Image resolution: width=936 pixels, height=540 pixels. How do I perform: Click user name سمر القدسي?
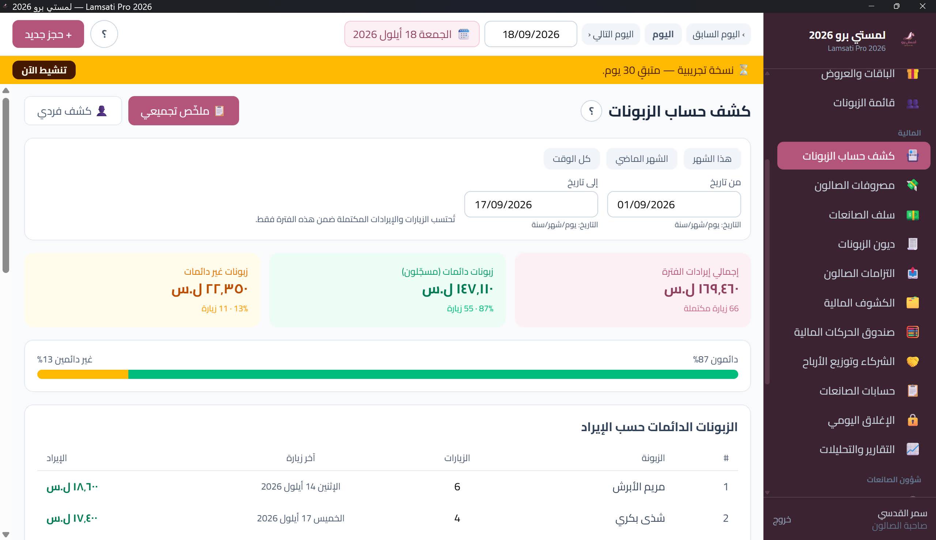(x=902, y=514)
